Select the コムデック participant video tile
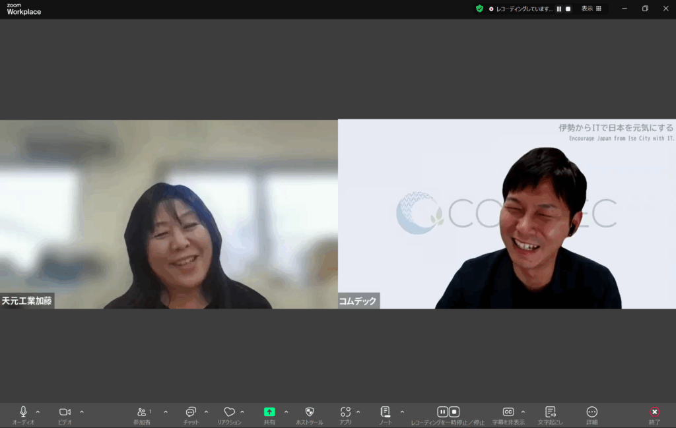This screenshot has height=428, width=676. coord(506,214)
